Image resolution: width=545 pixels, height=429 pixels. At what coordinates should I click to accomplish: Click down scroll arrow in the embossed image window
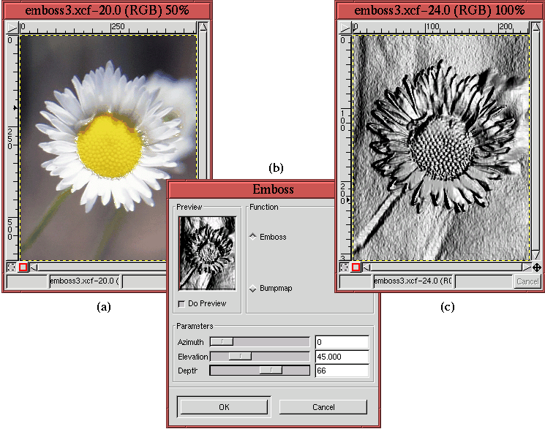coord(537,256)
